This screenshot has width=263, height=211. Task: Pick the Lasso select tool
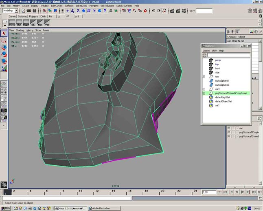pos(4,40)
